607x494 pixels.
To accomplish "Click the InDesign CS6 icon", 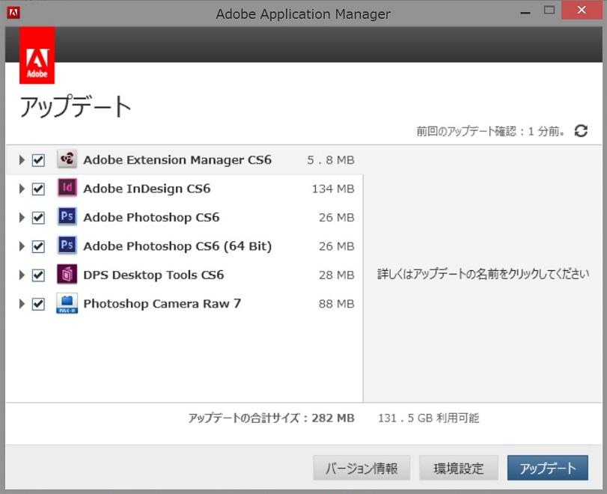I will (x=67, y=189).
